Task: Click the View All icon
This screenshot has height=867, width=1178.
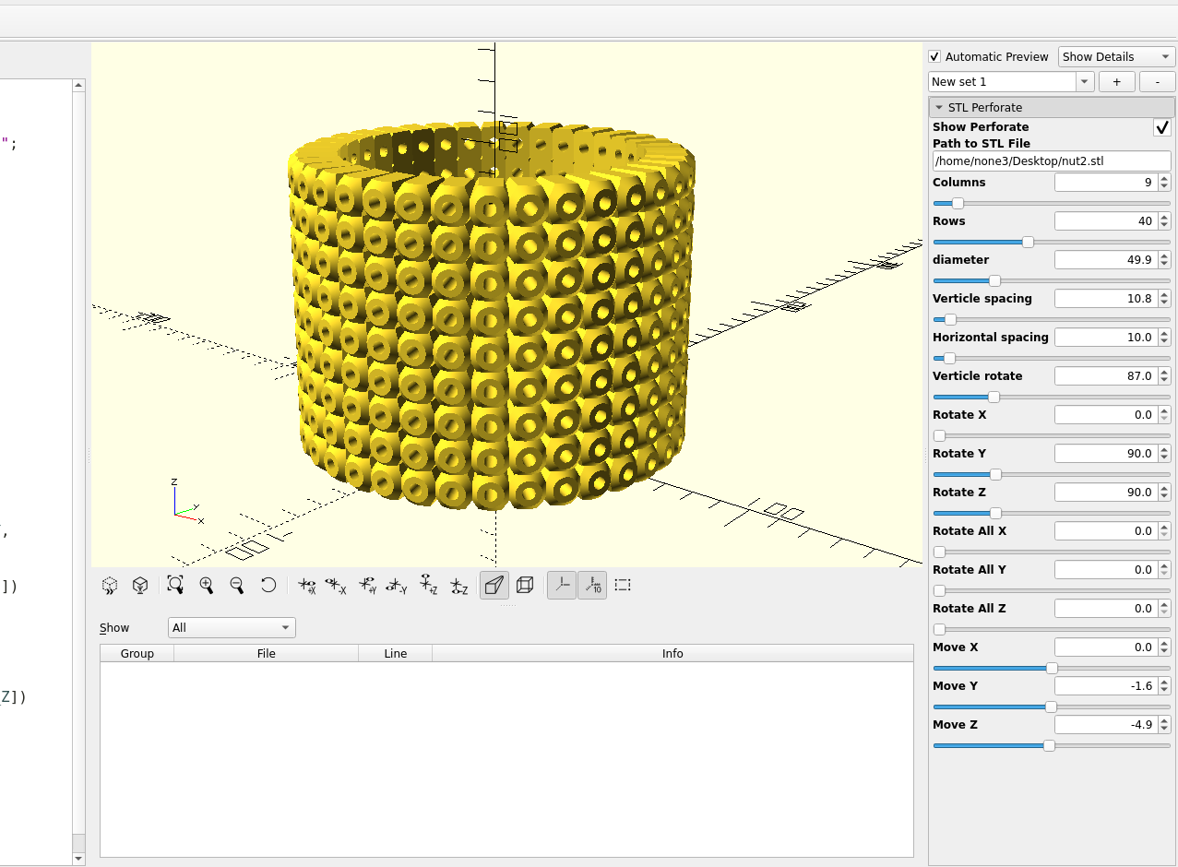Action: point(175,585)
